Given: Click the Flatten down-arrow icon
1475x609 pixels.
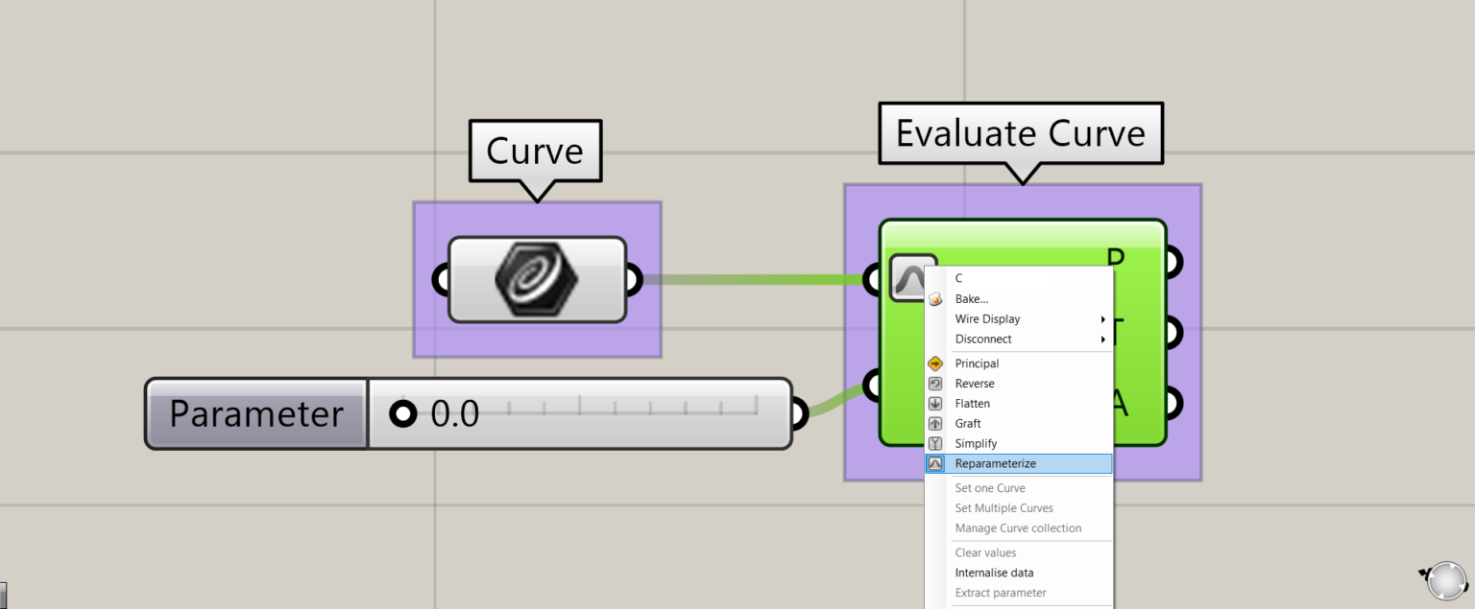Looking at the screenshot, I should (934, 403).
